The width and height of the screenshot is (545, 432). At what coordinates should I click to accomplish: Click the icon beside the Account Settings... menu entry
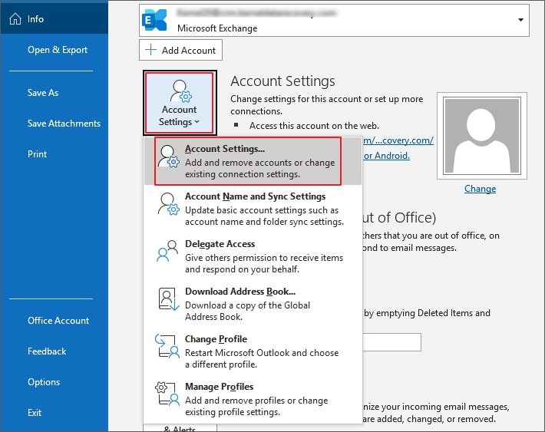tap(169, 157)
